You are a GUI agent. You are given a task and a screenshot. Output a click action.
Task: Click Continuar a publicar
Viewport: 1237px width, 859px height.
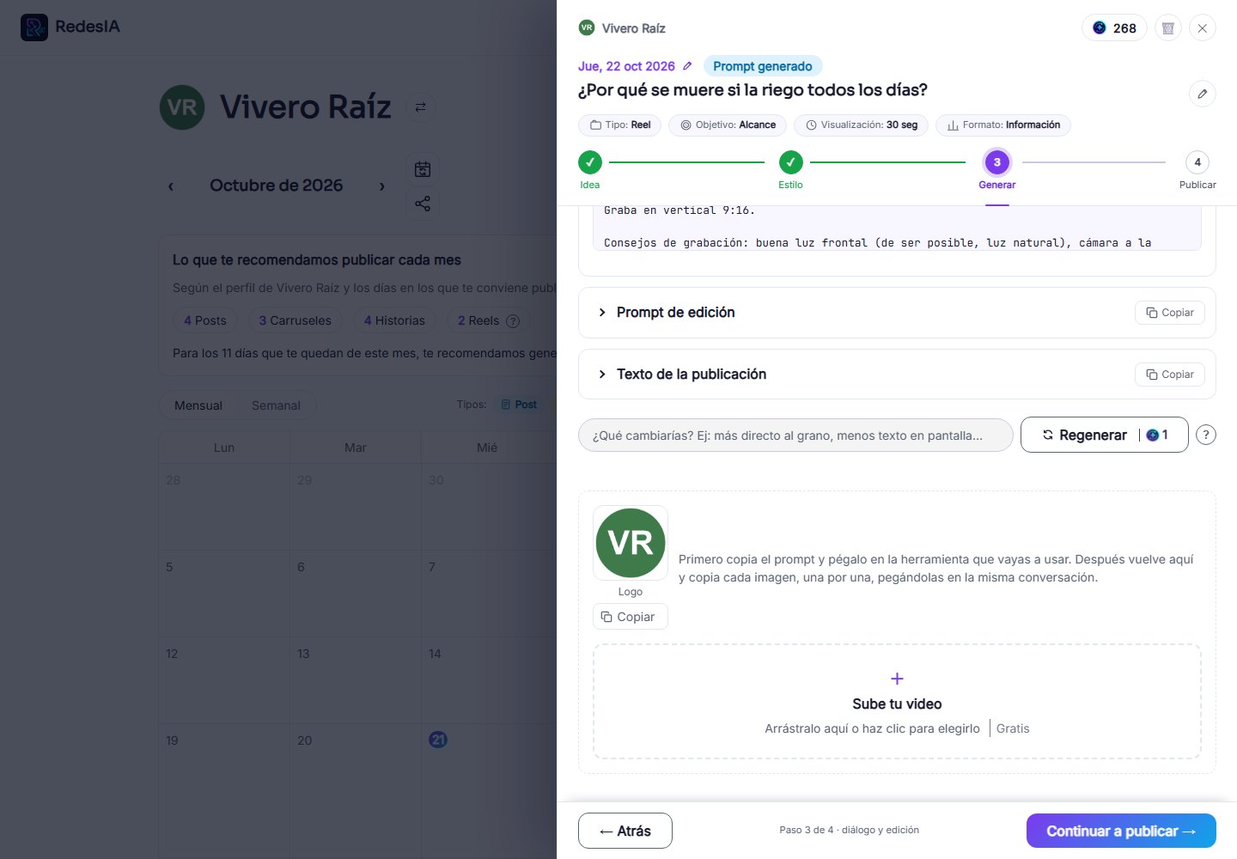(1121, 831)
